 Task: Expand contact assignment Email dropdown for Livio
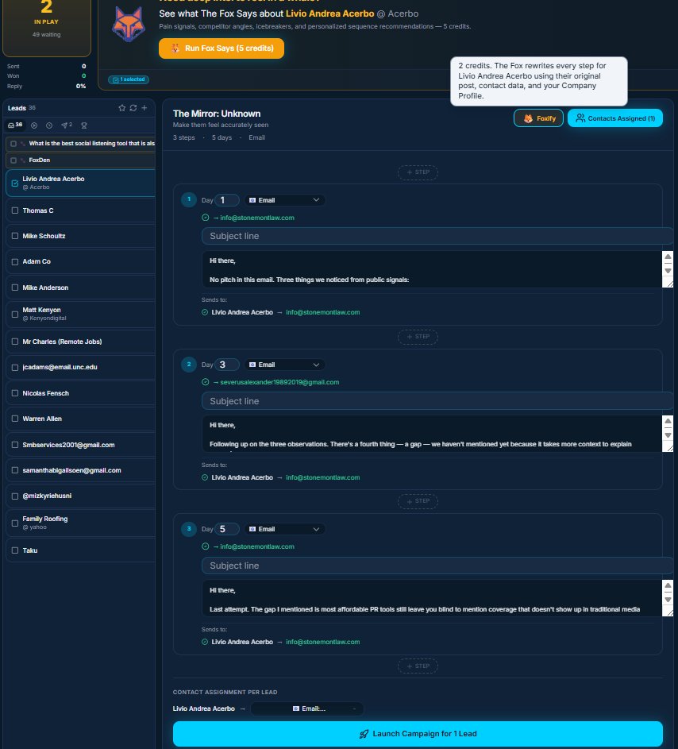(x=307, y=708)
